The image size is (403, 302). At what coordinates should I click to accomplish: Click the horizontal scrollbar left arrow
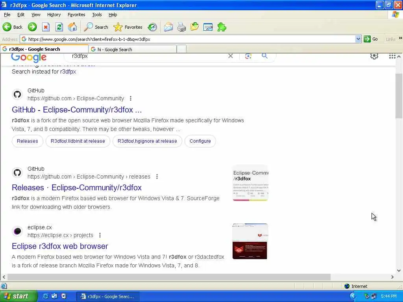click(4, 277)
